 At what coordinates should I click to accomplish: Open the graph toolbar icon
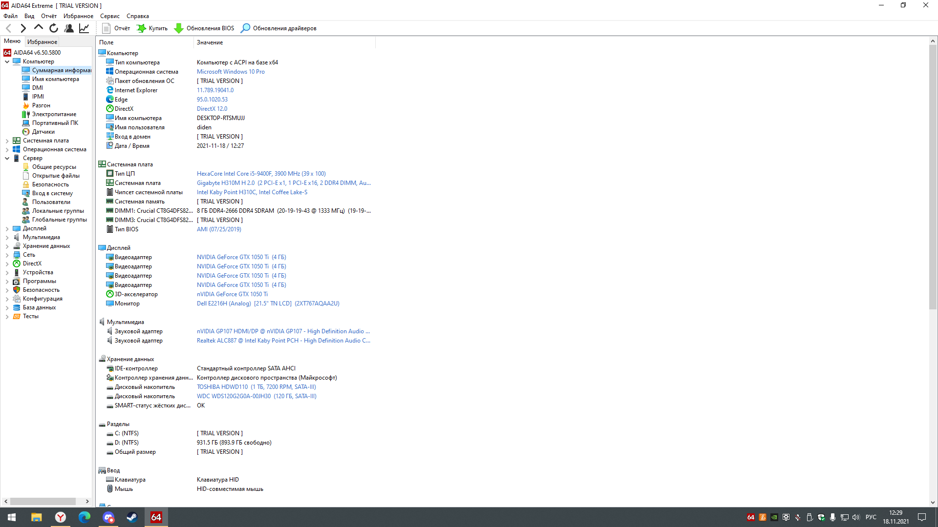coord(84,28)
